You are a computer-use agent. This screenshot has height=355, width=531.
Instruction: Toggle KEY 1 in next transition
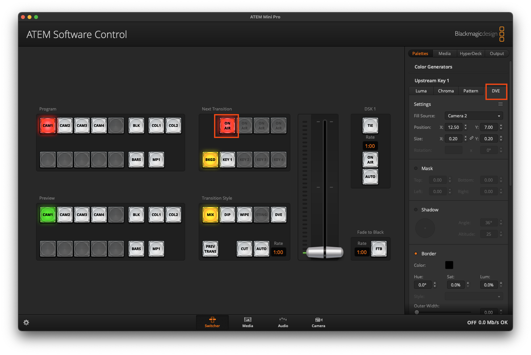(227, 160)
